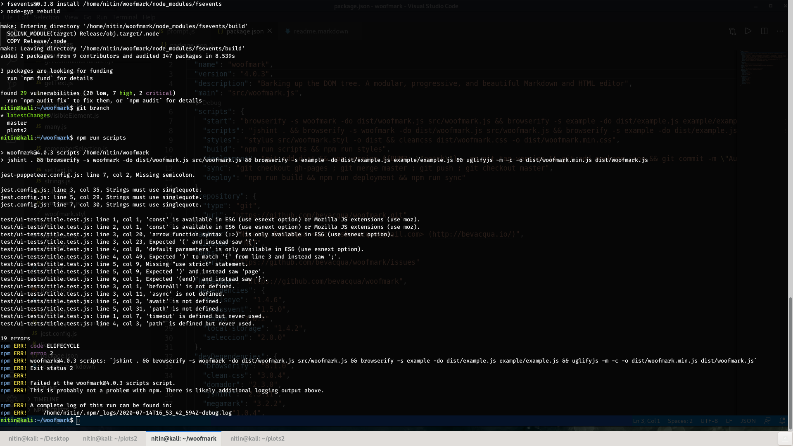The height and width of the screenshot is (446, 793).
Task: Open the editor More Actions ellipsis
Action: coord(780,31)
